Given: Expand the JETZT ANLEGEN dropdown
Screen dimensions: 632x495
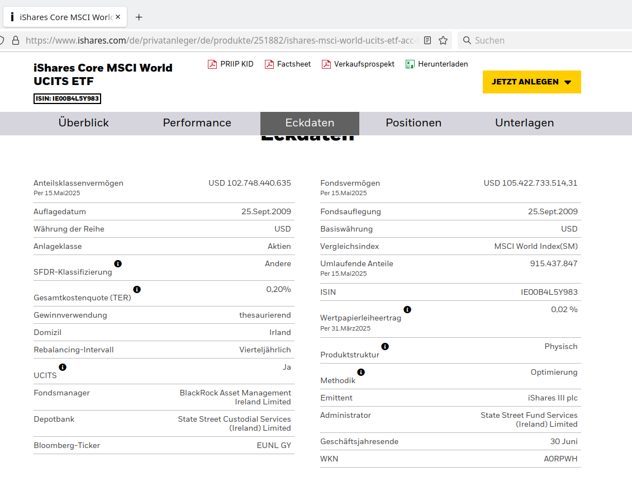Looking at the screenshot, I should [x=531, y=82].
